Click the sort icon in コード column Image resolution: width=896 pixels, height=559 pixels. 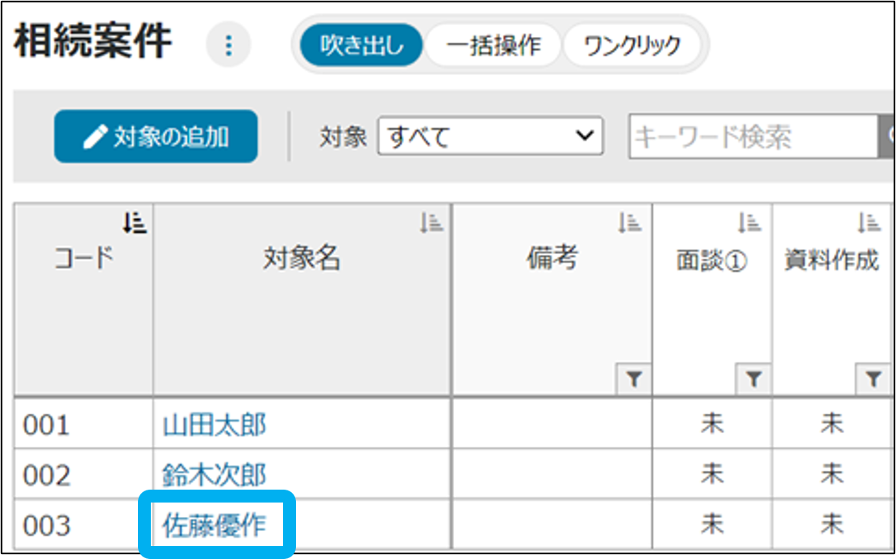135,222
